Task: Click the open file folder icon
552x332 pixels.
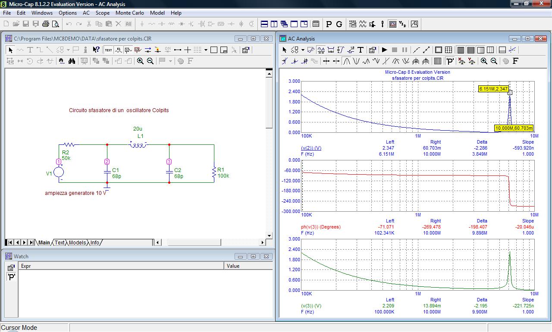Action: pyautogui.click(x=16, y=24)
